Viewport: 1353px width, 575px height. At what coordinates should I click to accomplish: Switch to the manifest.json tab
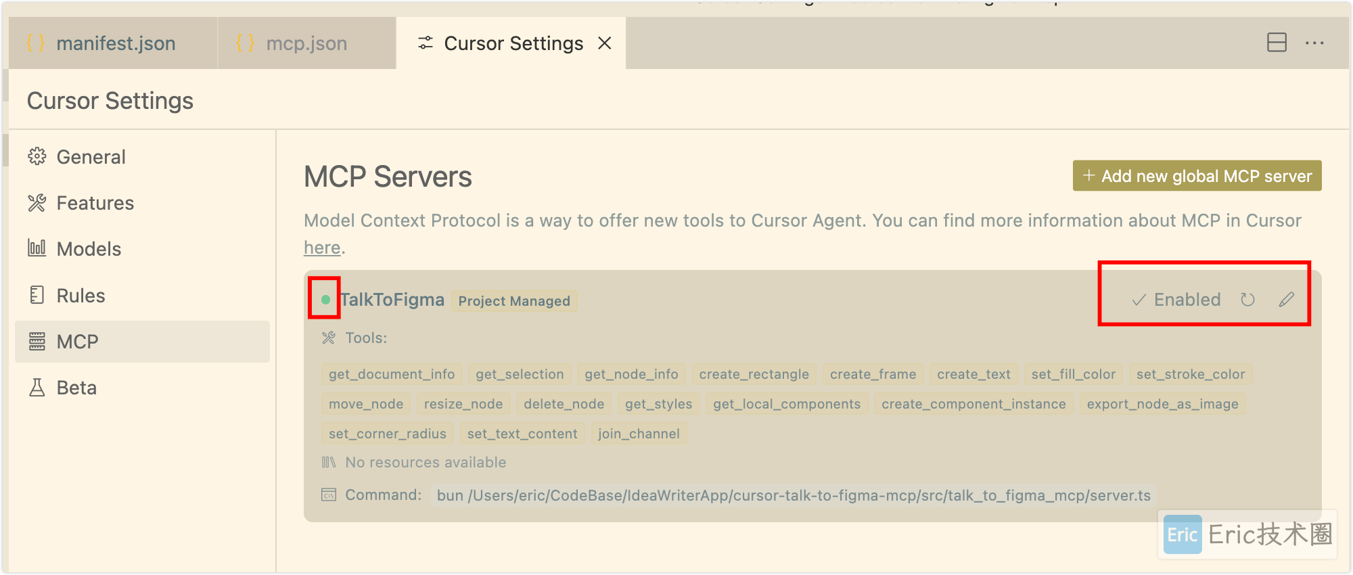point(113,43)
